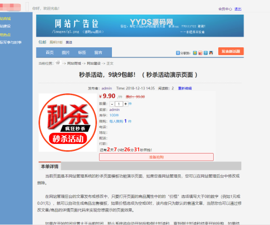Open the blue plus share-more icon
The height and width of the screenshot is (225, 270).
click(x=178, y=53)
